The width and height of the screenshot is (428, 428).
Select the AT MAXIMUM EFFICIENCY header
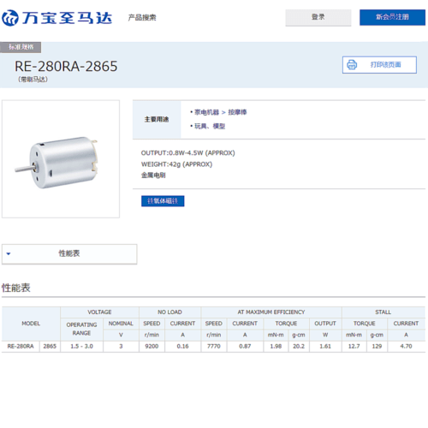[271, 312]
